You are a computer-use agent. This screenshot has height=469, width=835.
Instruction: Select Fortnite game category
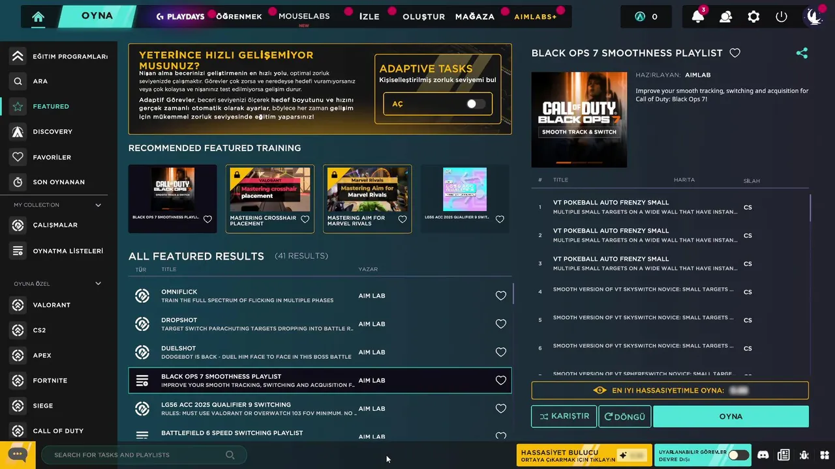pyautogui.click(x=59, y=380)
